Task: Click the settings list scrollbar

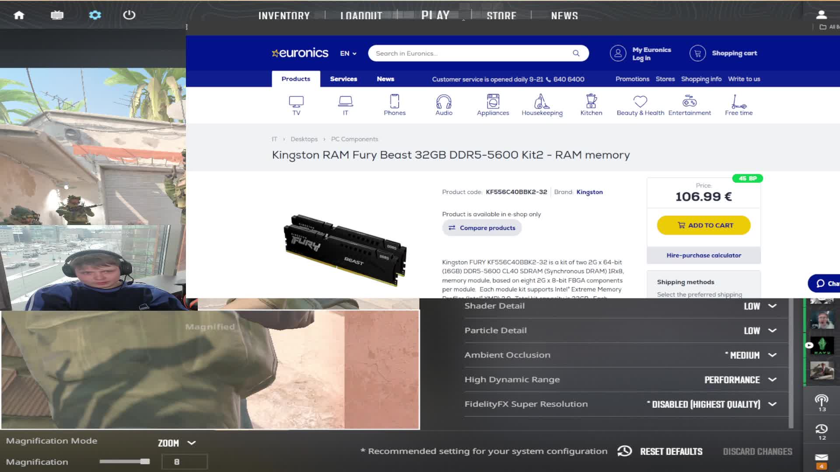Action: [791, 363]
